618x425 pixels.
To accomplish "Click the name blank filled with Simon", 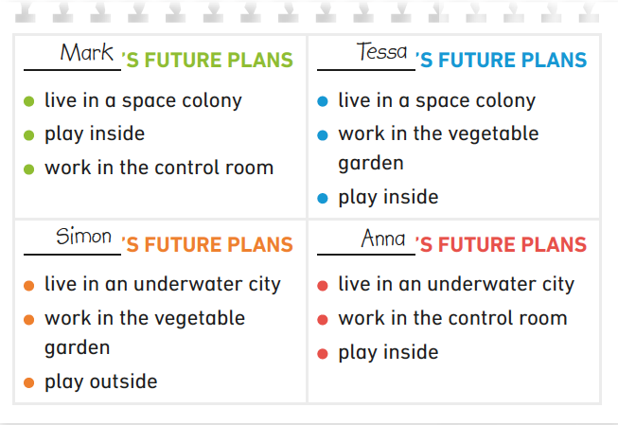I will coord(84,237).
